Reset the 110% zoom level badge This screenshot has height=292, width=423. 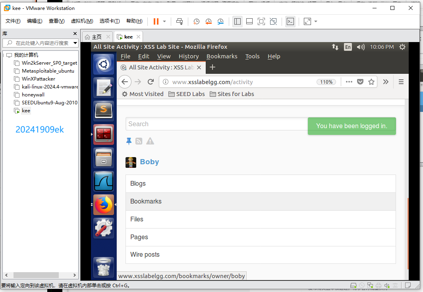tap(326, 82)
